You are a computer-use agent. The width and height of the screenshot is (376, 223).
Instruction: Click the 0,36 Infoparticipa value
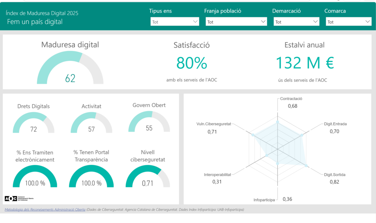pyautogui.click(x=287, y=199)
